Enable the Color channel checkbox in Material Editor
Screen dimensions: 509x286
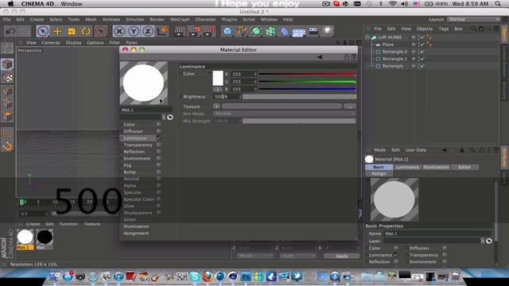click(158, 124)
